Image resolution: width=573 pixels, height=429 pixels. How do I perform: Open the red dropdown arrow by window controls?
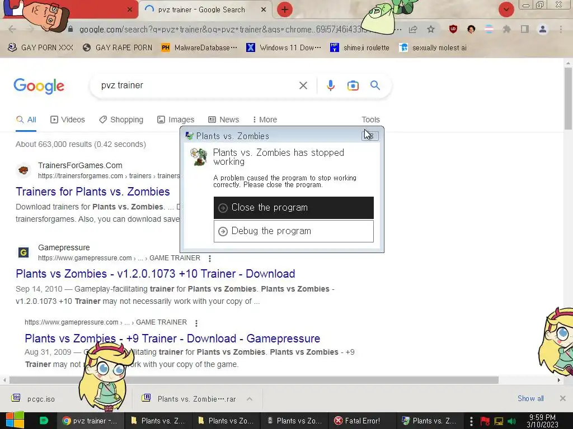pyautogui.click(x=506, y=9)
